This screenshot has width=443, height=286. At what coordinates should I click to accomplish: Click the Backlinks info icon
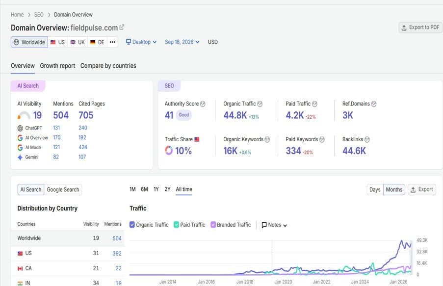367,140
